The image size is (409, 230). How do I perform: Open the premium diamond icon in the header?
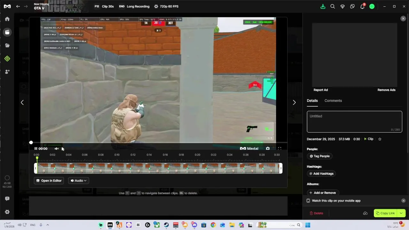click(343, 6)
